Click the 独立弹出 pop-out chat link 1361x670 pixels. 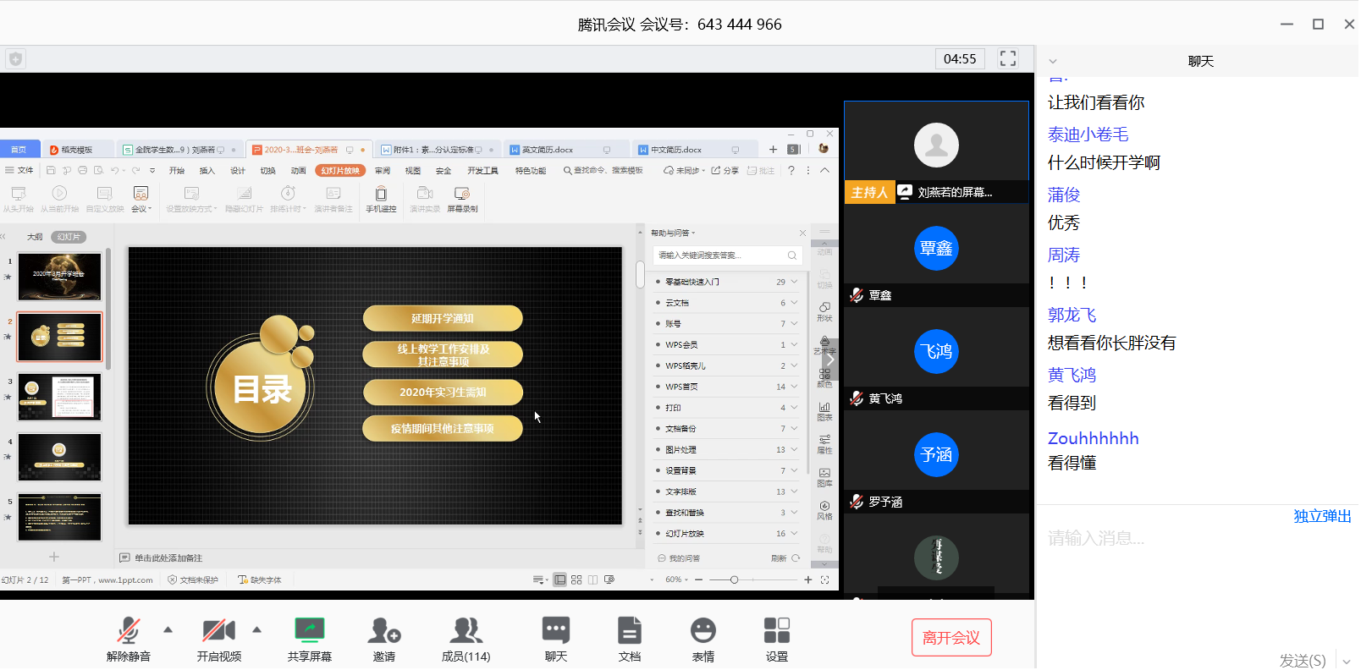click(1322, 516)
